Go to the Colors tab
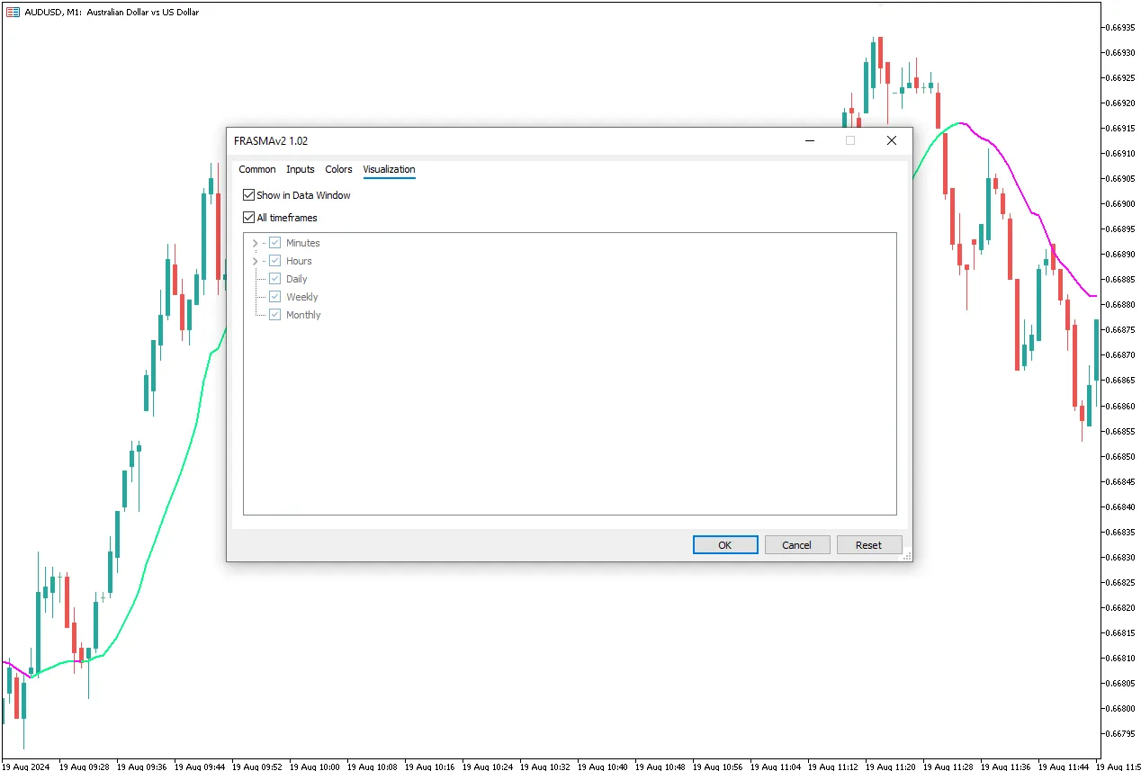Image resolution: width=1141 pixels, height=771 pixels. (339, 169)
